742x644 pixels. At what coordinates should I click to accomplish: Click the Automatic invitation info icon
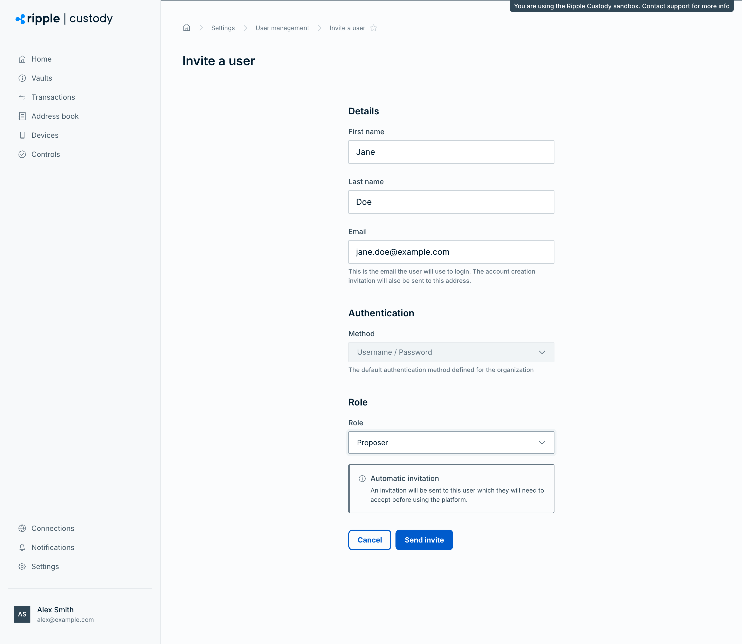pyautogui.click(x=362, y=479)
